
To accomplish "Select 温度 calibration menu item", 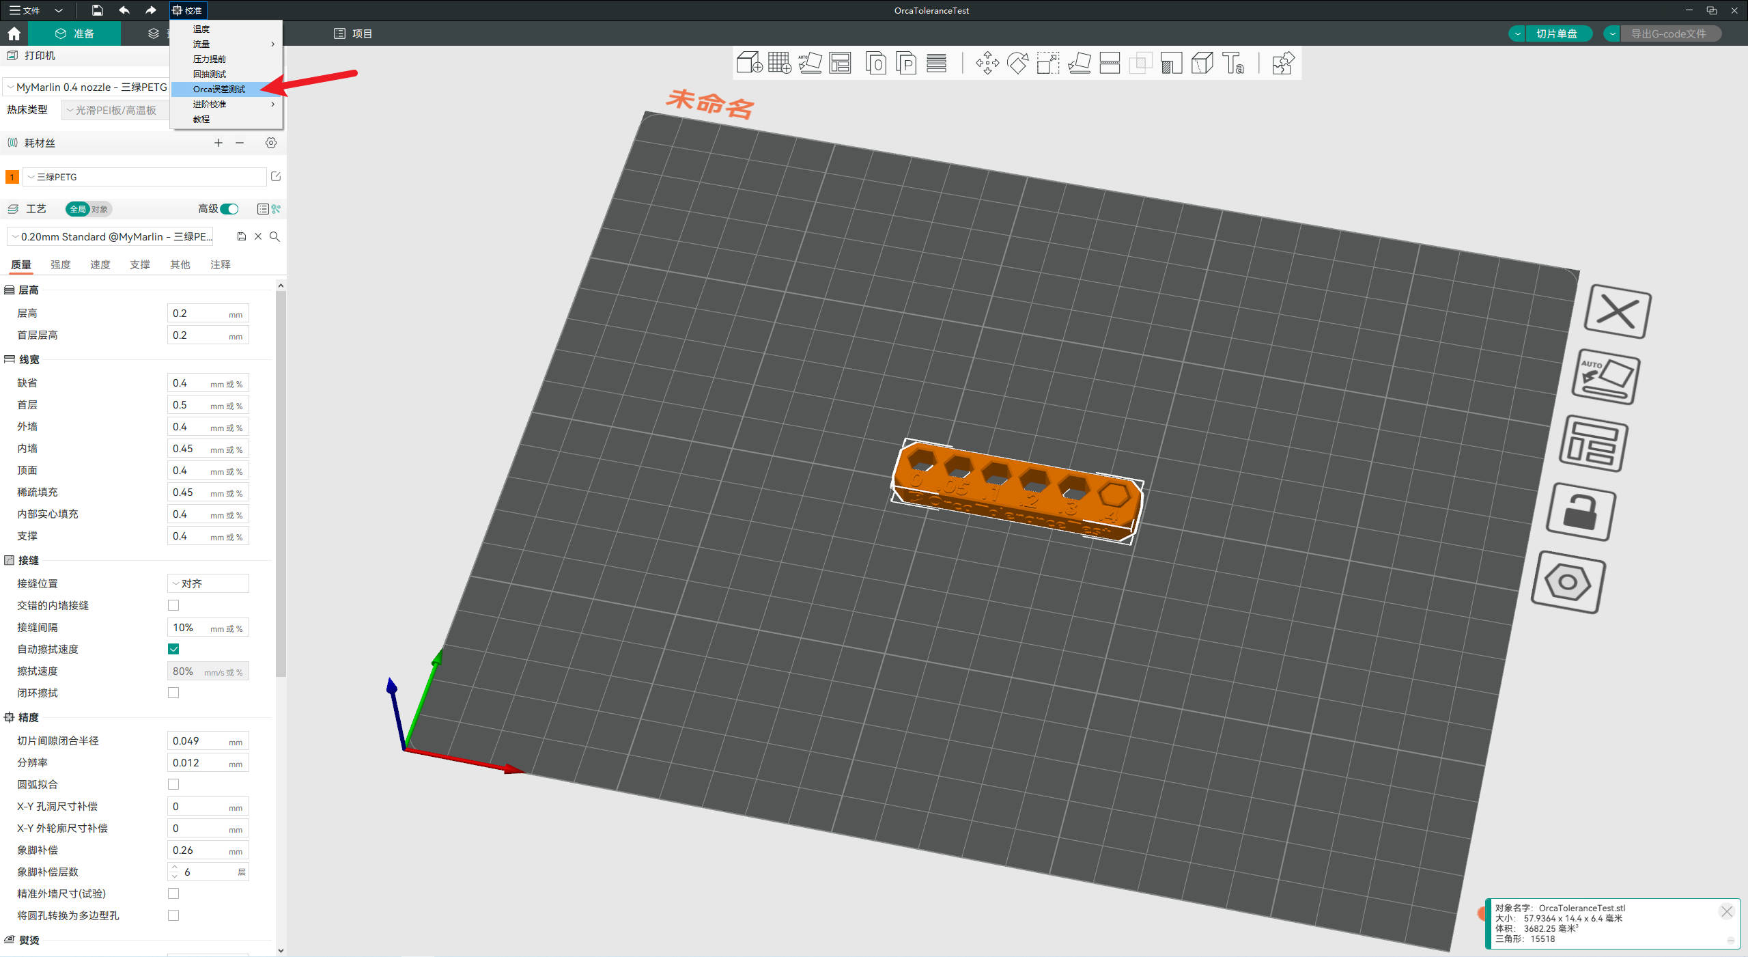I will pos(227,29).
